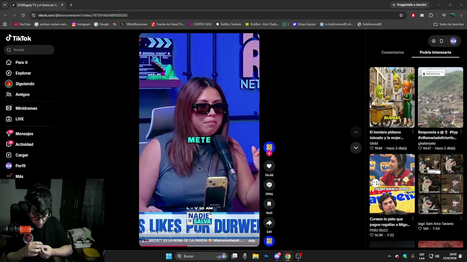Open Pregúntale a Gemini button
The image size is (467, 262).
(409, 5)
